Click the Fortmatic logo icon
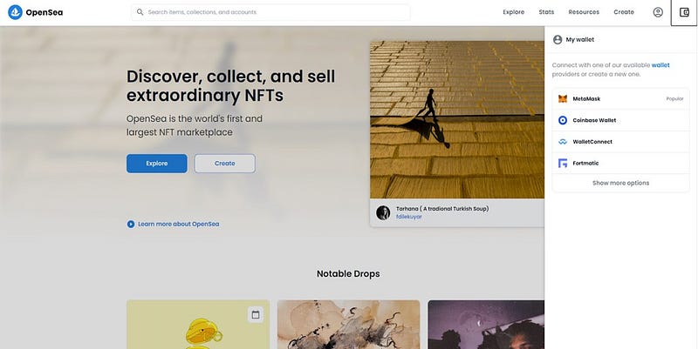This screenshot has height=349, width=698. (x=563, y=163)
